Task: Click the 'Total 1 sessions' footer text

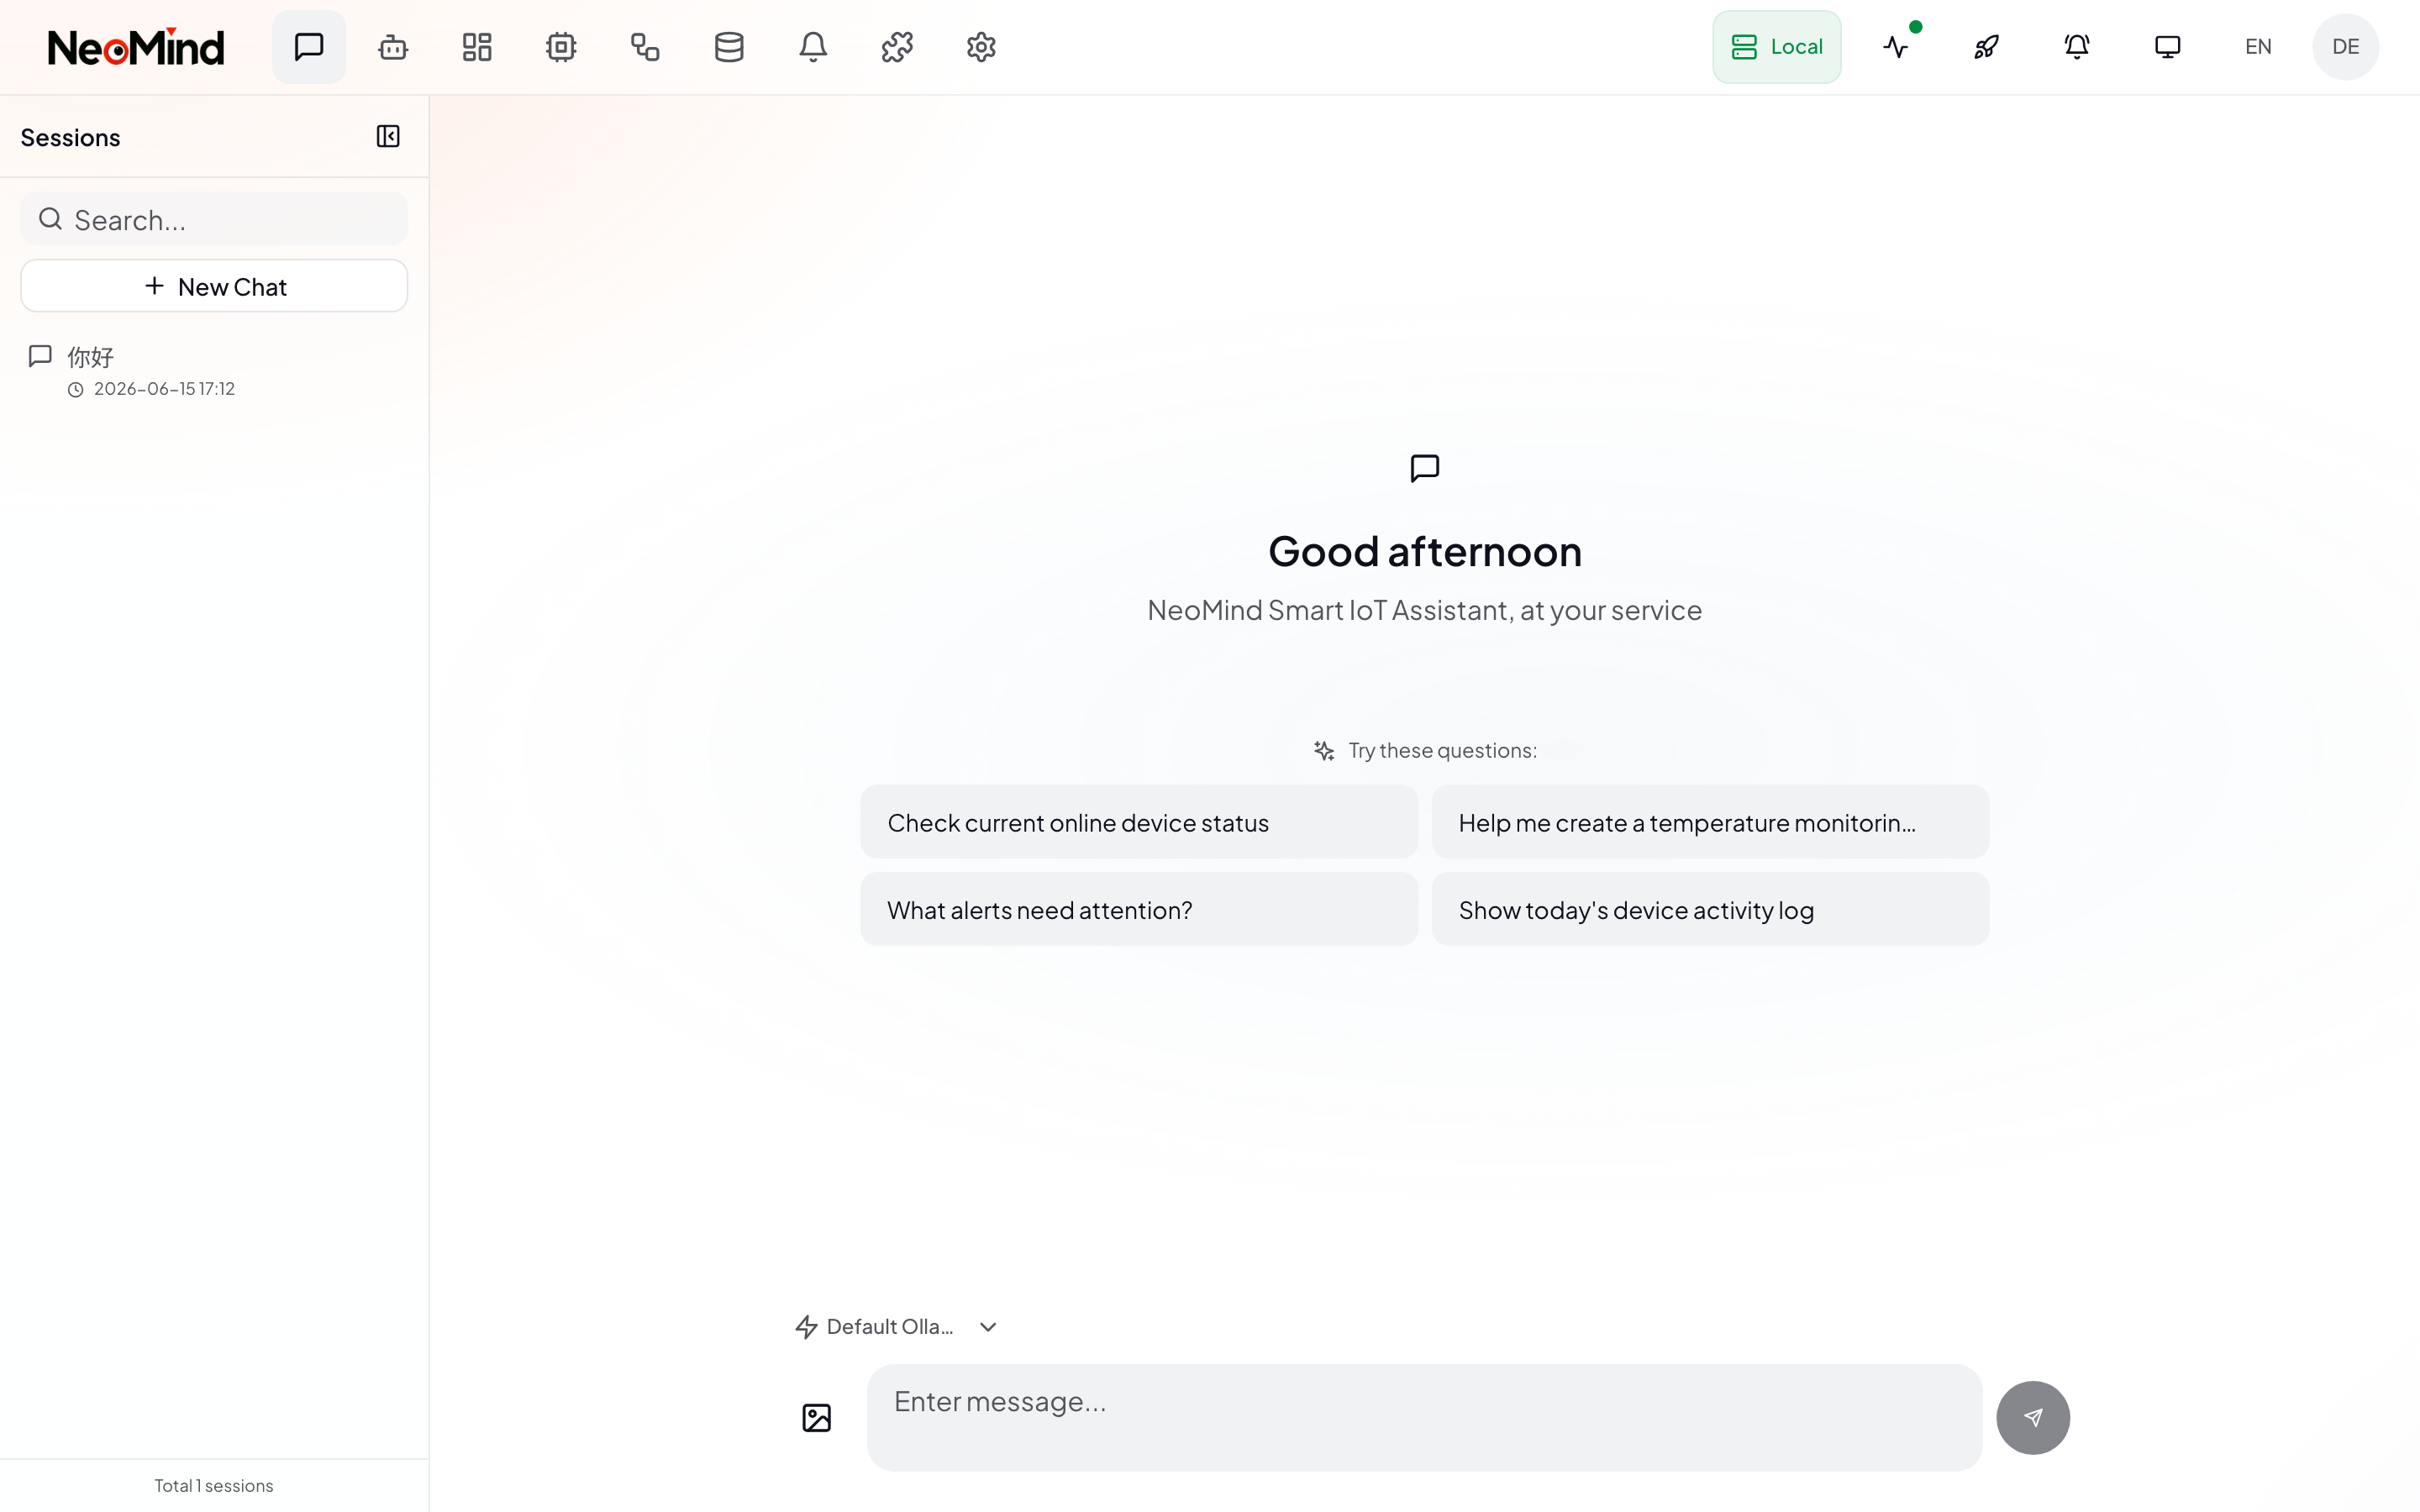Action: click(x=214, y=1486)
